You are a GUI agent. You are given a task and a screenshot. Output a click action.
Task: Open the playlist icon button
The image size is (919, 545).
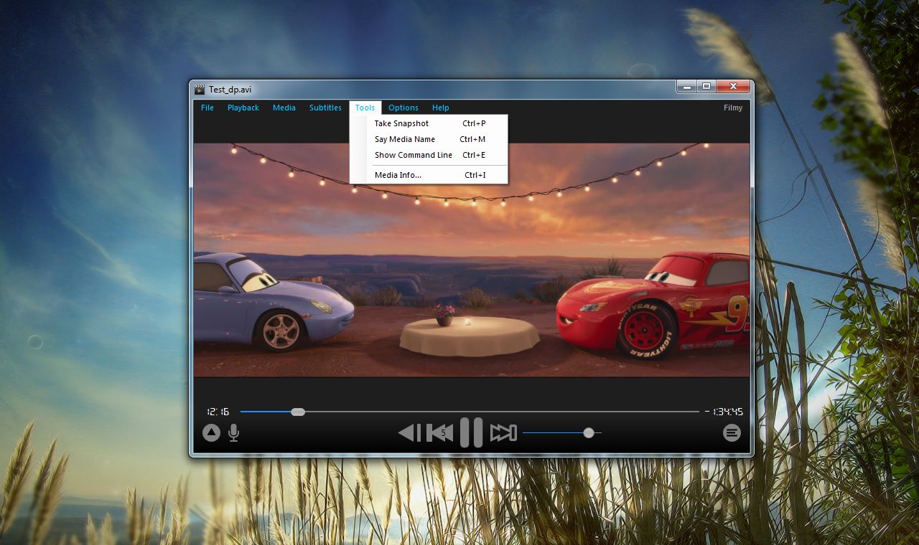point(732,432)
